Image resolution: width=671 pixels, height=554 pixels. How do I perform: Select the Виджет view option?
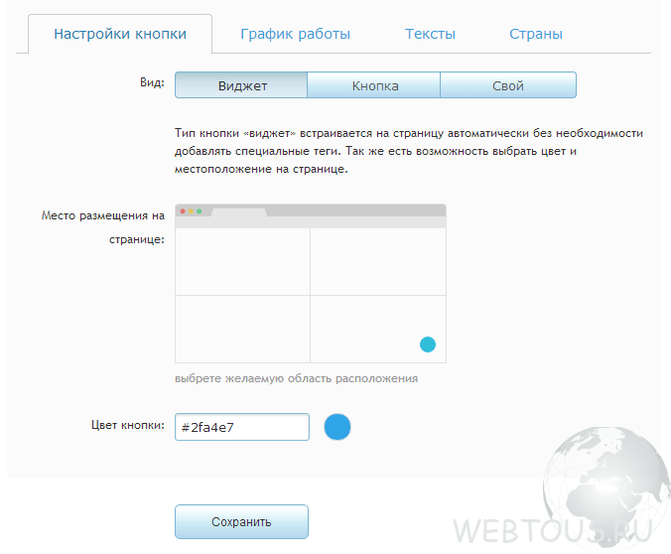tap(241, 85)
